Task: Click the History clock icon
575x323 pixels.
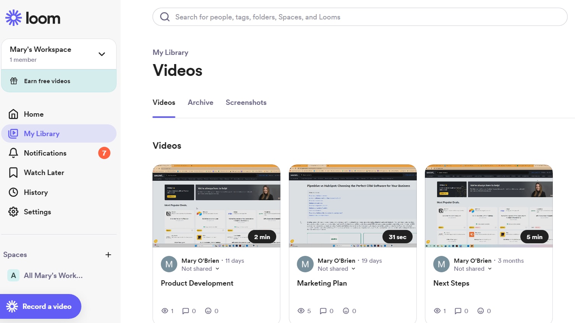Action: coord(13,192)
